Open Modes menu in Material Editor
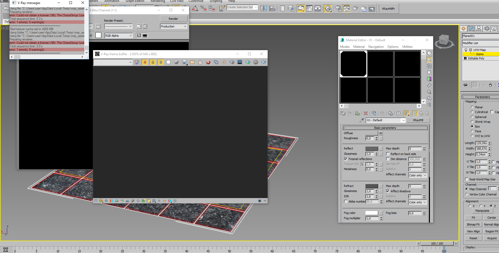Image resolution: width=499 pixels, height=253 pixels. [345, 47]
